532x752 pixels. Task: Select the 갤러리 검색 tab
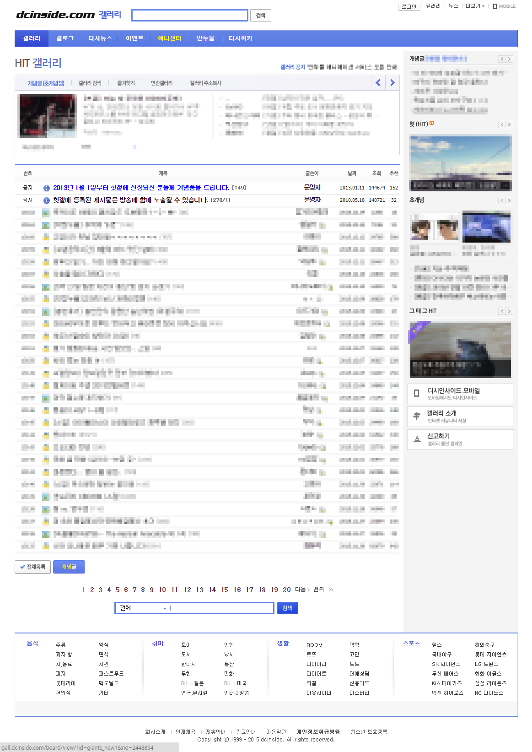pos(90,83)
